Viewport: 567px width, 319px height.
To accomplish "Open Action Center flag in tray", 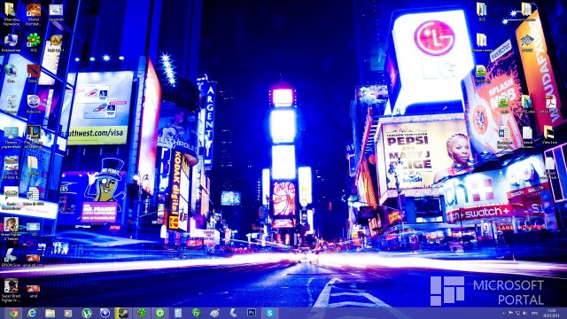I will coord(511,313).
